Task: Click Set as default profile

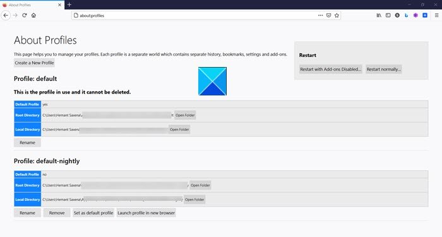Action: (93, 213)
